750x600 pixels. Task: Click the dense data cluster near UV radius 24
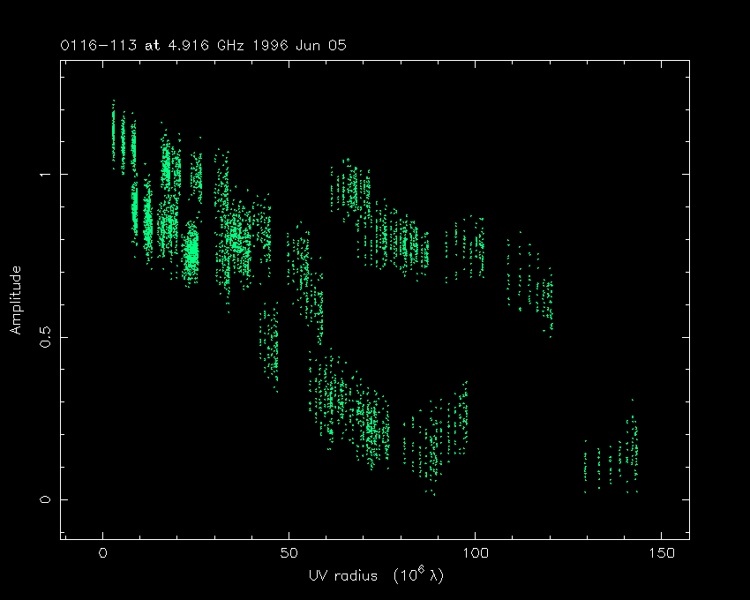click(191, 251)
